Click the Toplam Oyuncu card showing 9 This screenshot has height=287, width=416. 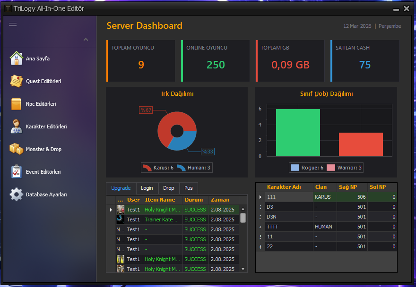point(140,61)
